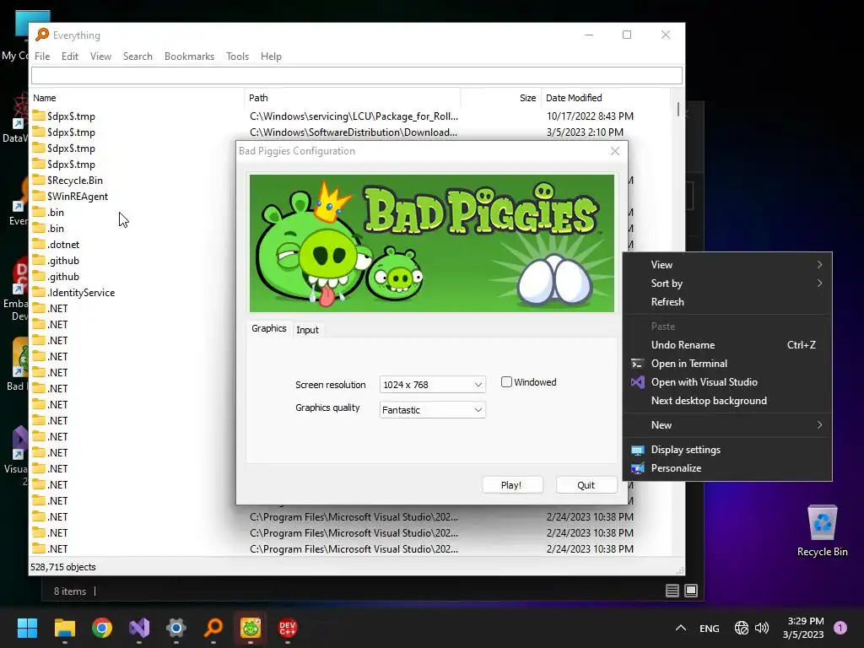Sort results by Size column header

tap(501, 98)
